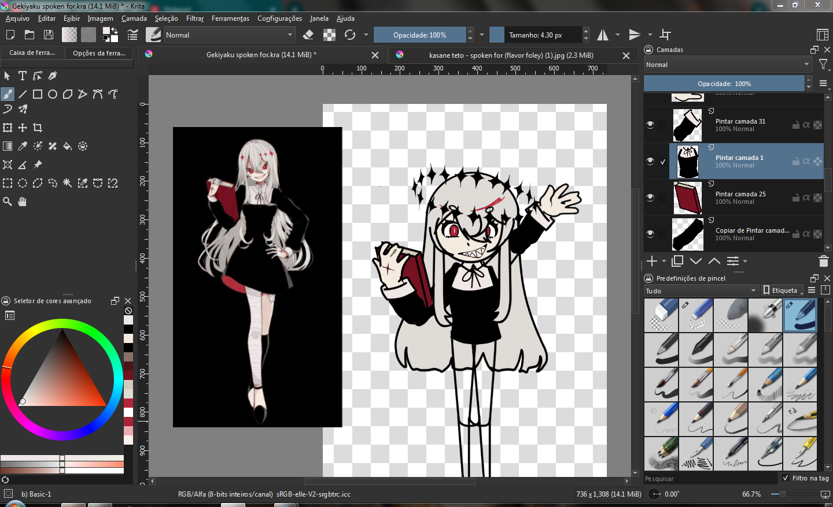This screenshot has height=507, width=833.
Task: Click the horizontal mirror tool icon
Action: 603,35
